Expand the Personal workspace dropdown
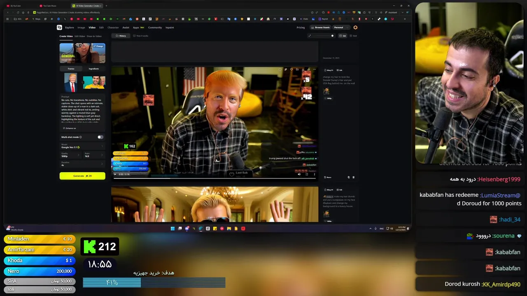Screen dimensions: 527x296 tap(340, 28)
